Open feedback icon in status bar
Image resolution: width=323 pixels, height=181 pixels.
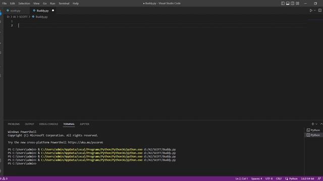click(x=319, y=179)
